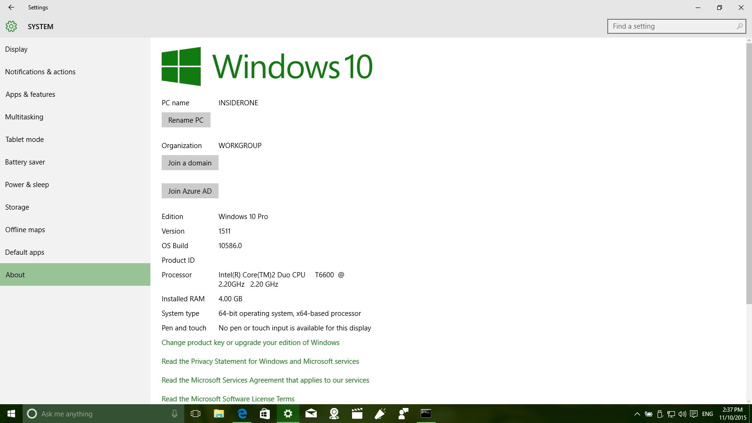Viewport: 752px width, 423px height.
Task: Go to Apps & features
Action: [x=75, y=94]
